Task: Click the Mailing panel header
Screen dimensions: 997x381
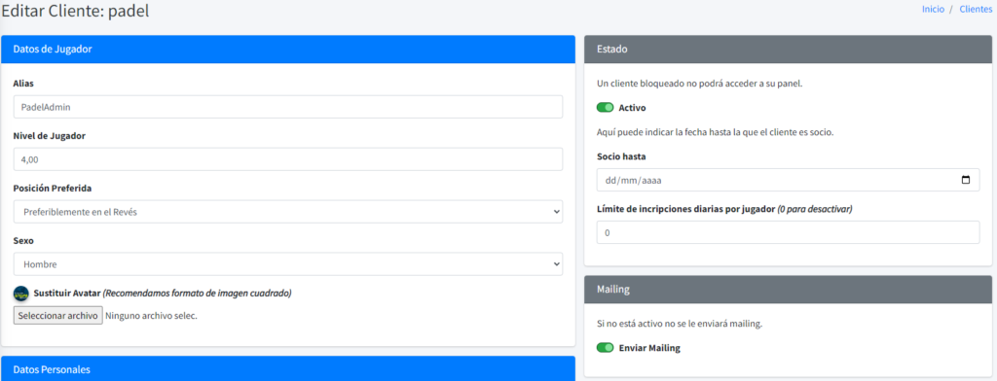Action: 788,290
